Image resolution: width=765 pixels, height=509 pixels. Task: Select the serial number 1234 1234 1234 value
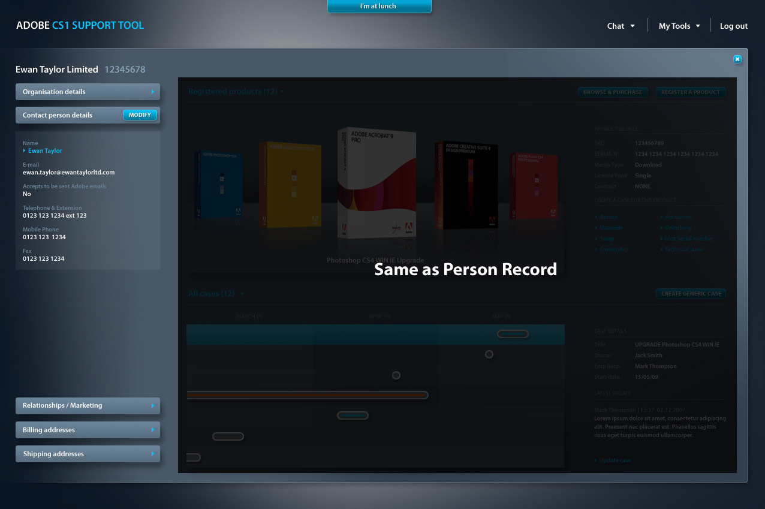coord(676,154)
